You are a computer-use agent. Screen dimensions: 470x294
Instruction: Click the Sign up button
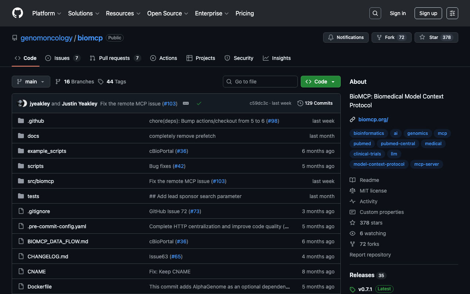[428, 13]
